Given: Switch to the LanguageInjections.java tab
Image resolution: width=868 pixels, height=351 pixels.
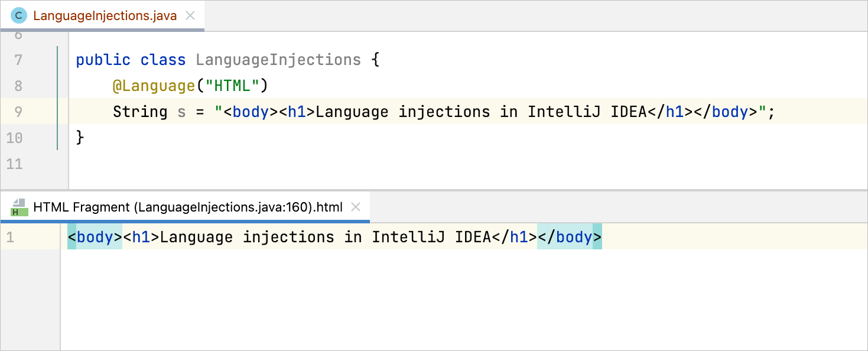Looking at the screenshot, I should tap(105, 15).
